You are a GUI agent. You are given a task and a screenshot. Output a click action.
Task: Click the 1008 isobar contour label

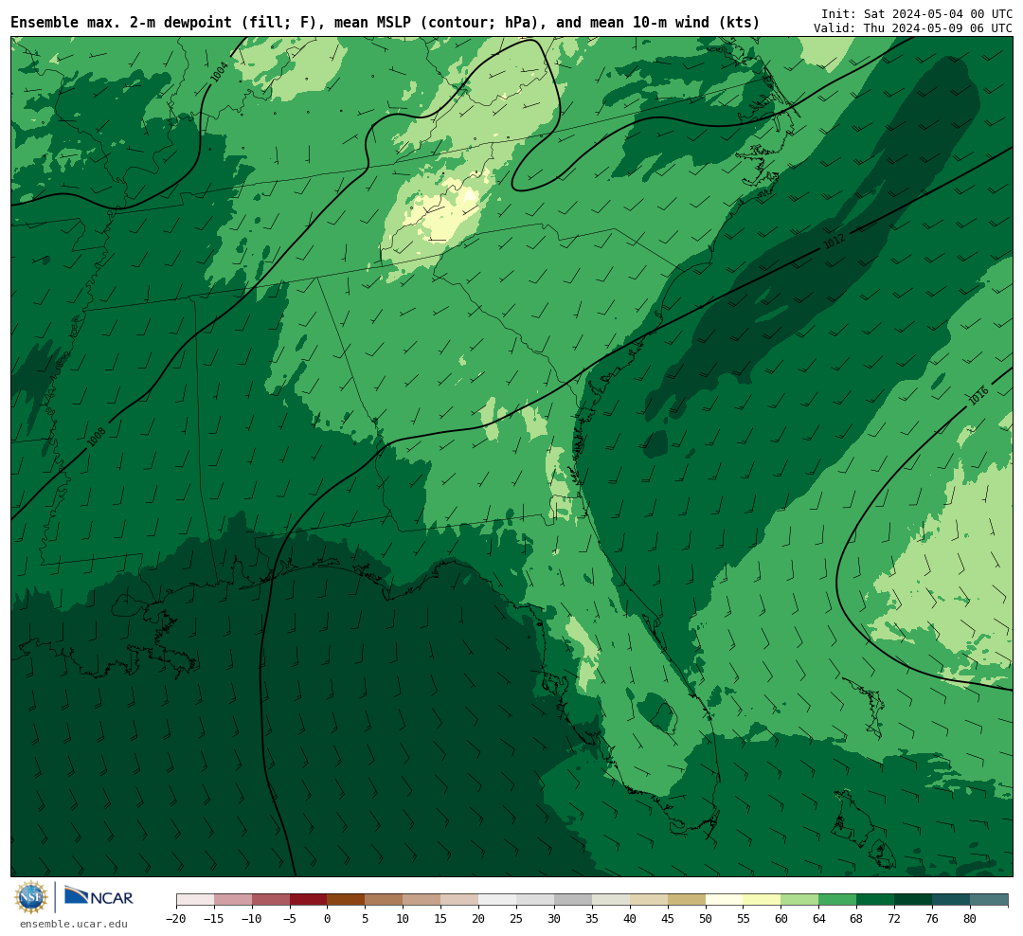click(x=97, y=437)
